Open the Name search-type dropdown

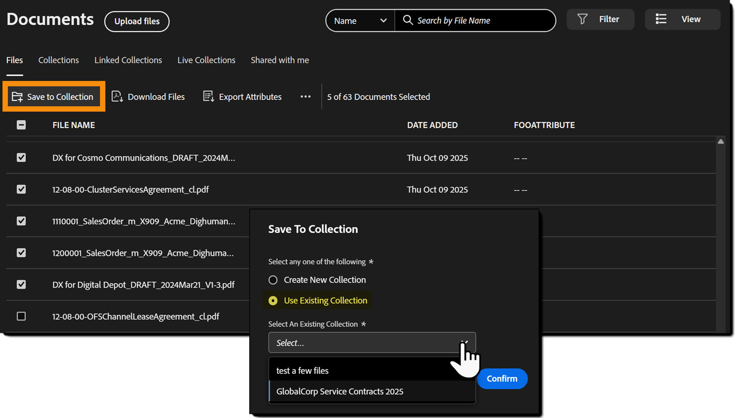click(x=360, y=20)
